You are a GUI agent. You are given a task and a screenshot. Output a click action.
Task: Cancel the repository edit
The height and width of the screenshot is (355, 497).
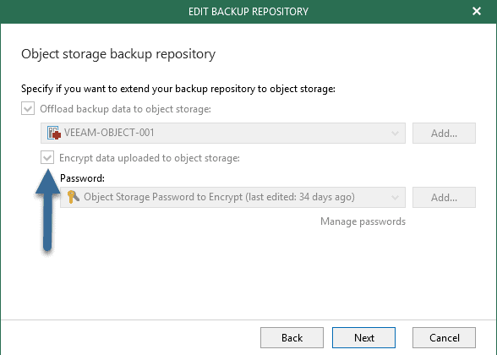[444, 337]
